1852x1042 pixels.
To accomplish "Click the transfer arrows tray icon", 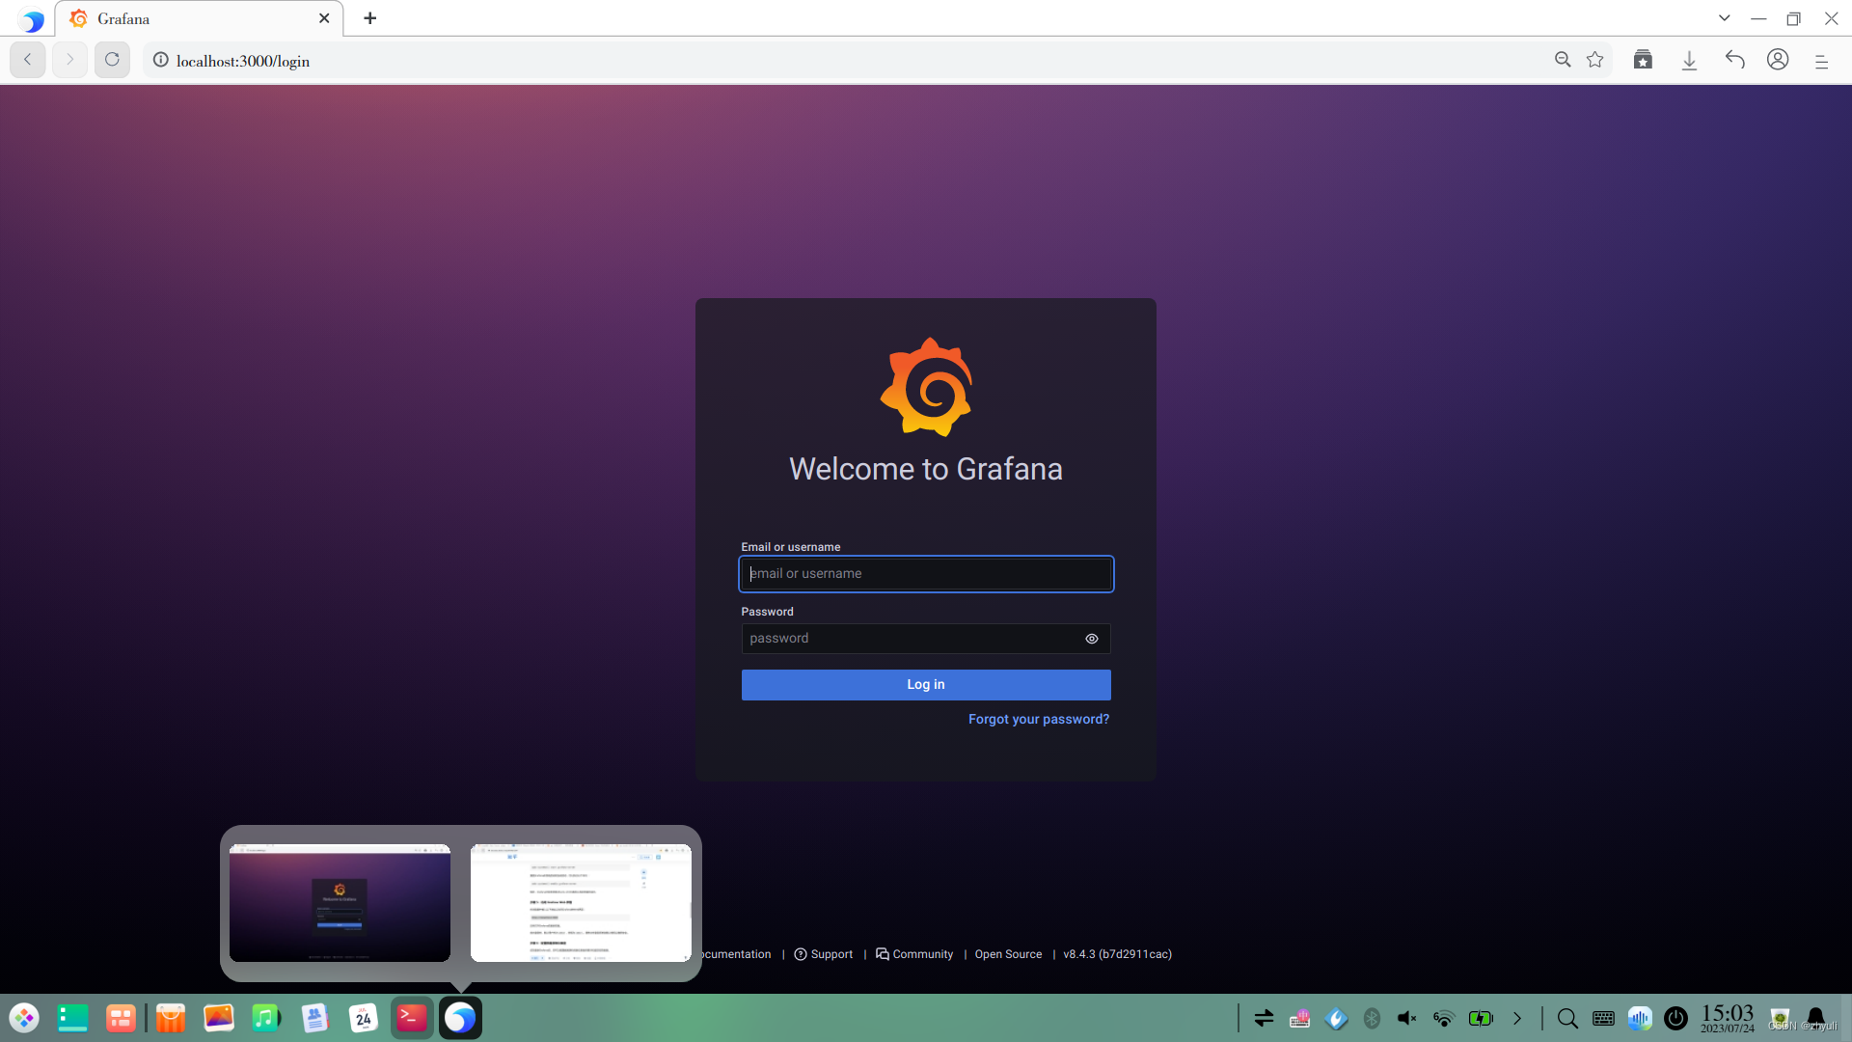I will point(1264,1018).
